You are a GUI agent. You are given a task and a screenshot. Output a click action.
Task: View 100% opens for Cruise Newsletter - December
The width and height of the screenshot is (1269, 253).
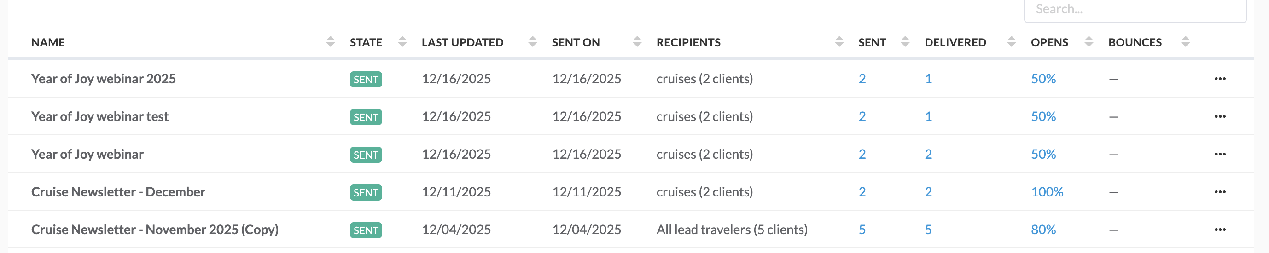(x=1047, y=192)
